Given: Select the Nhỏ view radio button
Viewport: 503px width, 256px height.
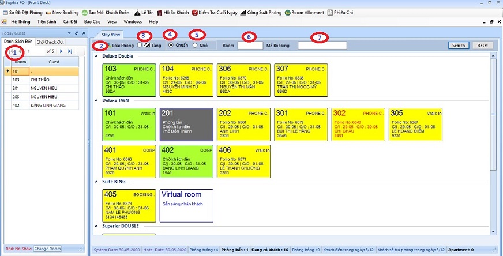Looking at the screenshot, I should pyautogui.click(x=195, y=45).
